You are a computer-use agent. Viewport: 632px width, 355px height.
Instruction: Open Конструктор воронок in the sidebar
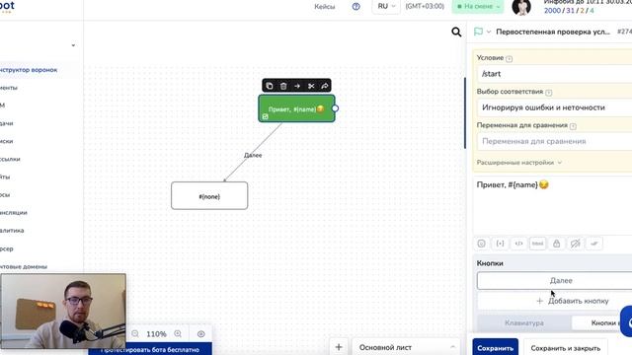29,70
